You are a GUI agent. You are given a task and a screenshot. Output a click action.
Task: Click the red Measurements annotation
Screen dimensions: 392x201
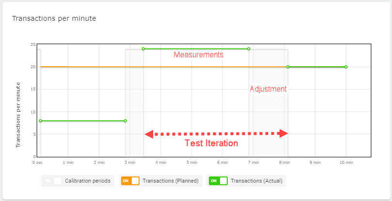coord(199,55)
